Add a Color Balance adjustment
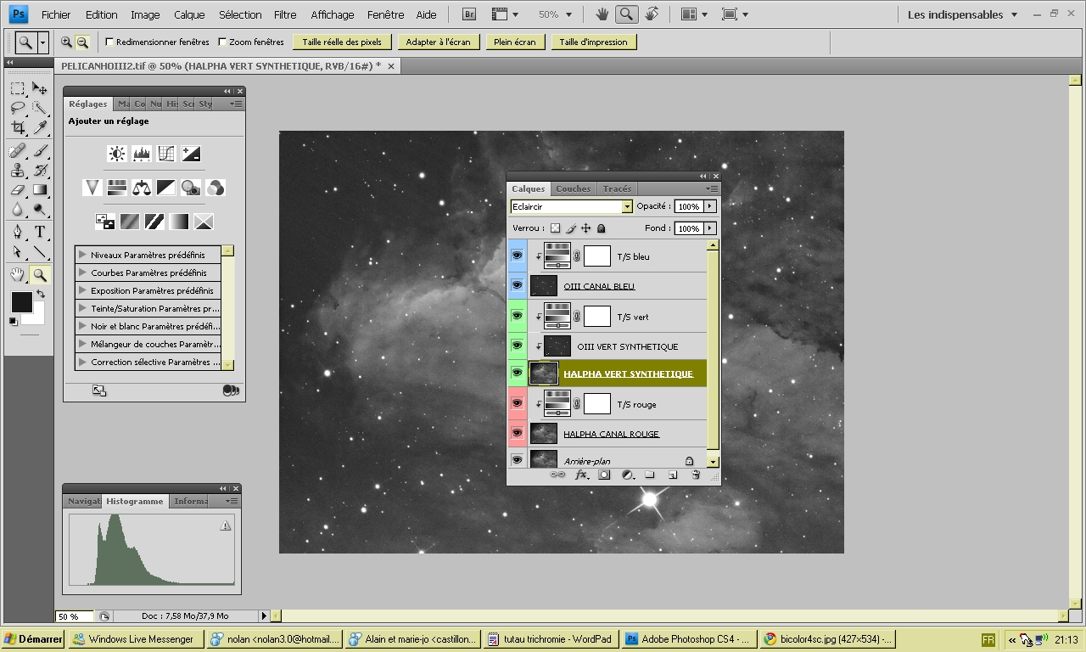 coord(142,188)
